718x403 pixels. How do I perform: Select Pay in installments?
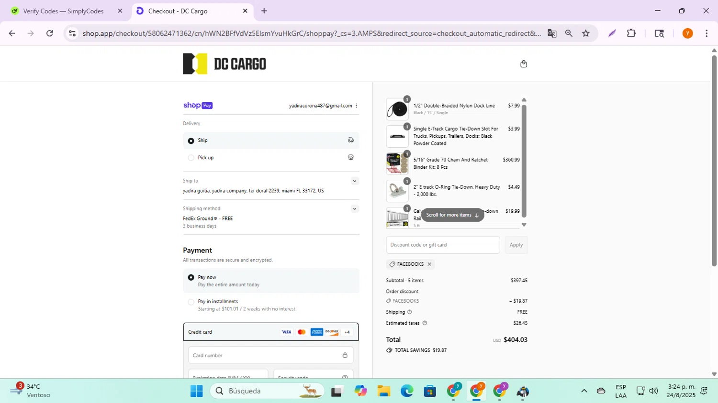pyautogui.click(x=191, y=302)
